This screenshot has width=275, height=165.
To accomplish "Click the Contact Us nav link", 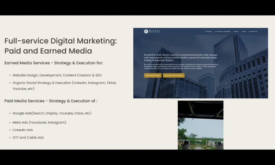I will point(253,31).
